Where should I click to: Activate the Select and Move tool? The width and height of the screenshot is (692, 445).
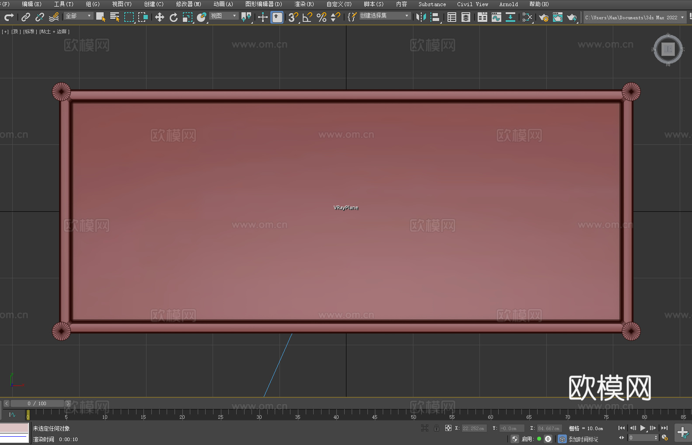pyautogui.click(x=160, y=17)
